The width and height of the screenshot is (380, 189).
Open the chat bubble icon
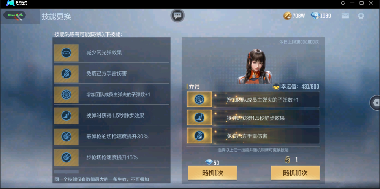click(177, 16)
